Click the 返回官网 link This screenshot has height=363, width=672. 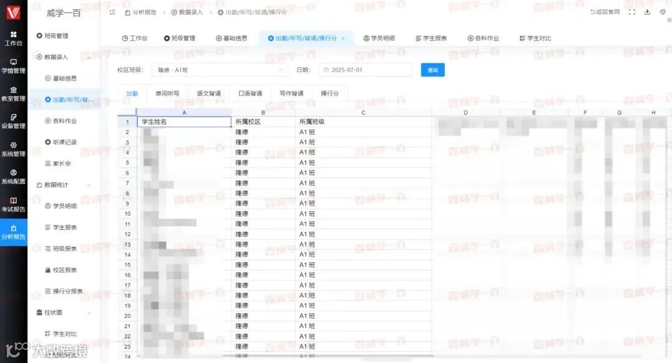click(605, 12)
